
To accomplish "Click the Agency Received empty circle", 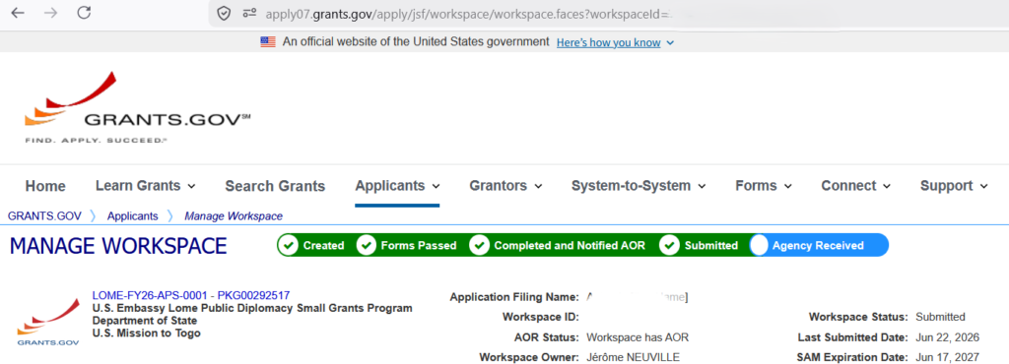I will click(x=760, y=245).
